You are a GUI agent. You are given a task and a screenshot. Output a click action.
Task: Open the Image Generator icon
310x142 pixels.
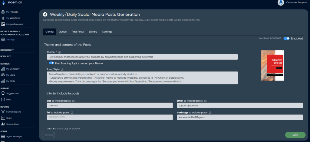tap(3, 24)
